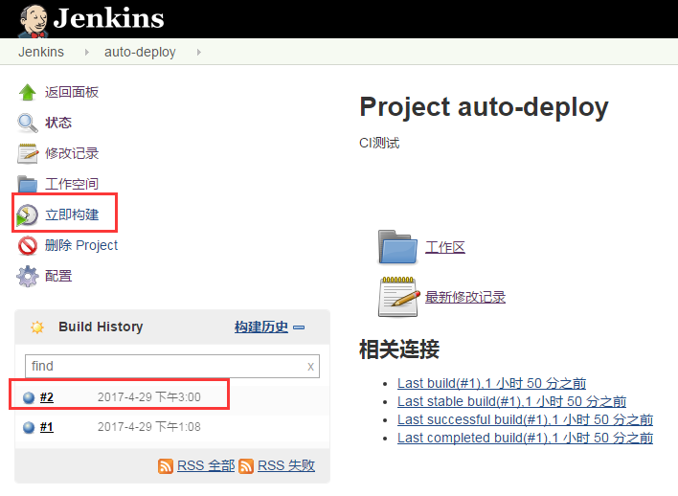This screenshot has width=678, height=496.
Task: Open the Last completed build(#1) link
Action: [x=526, y=438]
